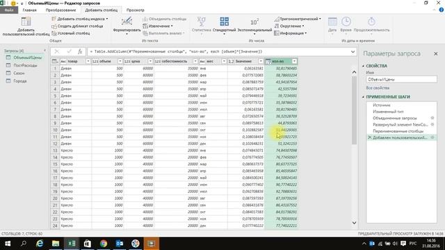This screenshot has width=445, height=250.
Task: Click Statistics icon
Action: click(x=201, y=22)
